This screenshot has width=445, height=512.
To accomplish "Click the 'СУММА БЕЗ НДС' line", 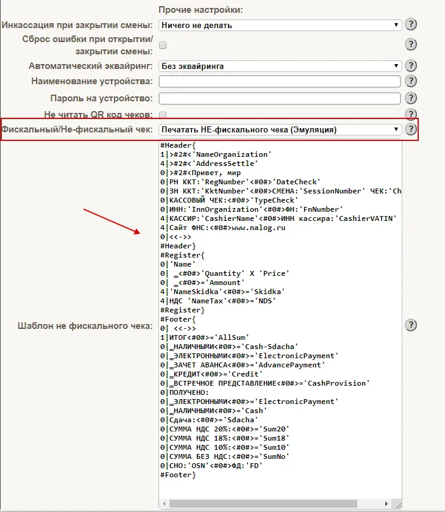I will (225, 456).
